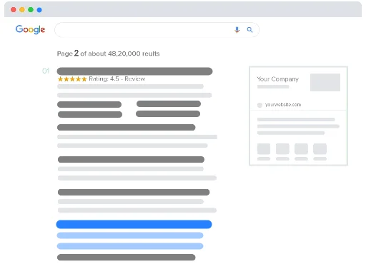Click the magnifying glass search icon
Image resolution: width=366 pixels, height=269 pixels.
249,30
